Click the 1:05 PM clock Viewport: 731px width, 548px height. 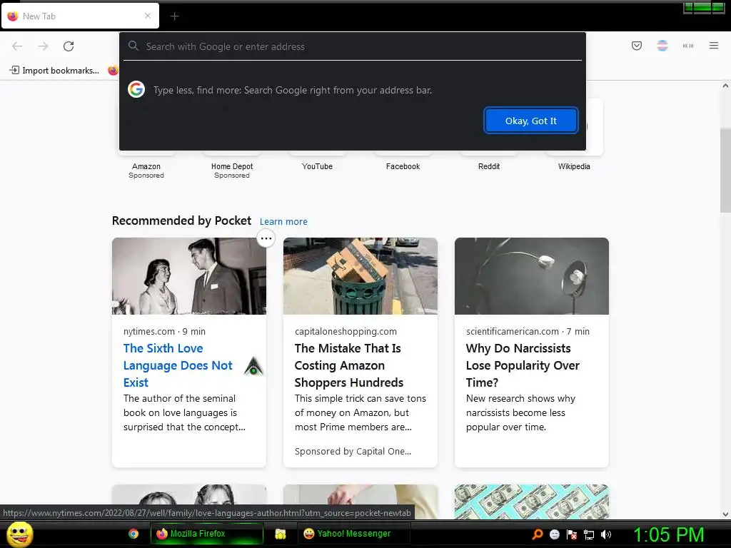point(668,534)
